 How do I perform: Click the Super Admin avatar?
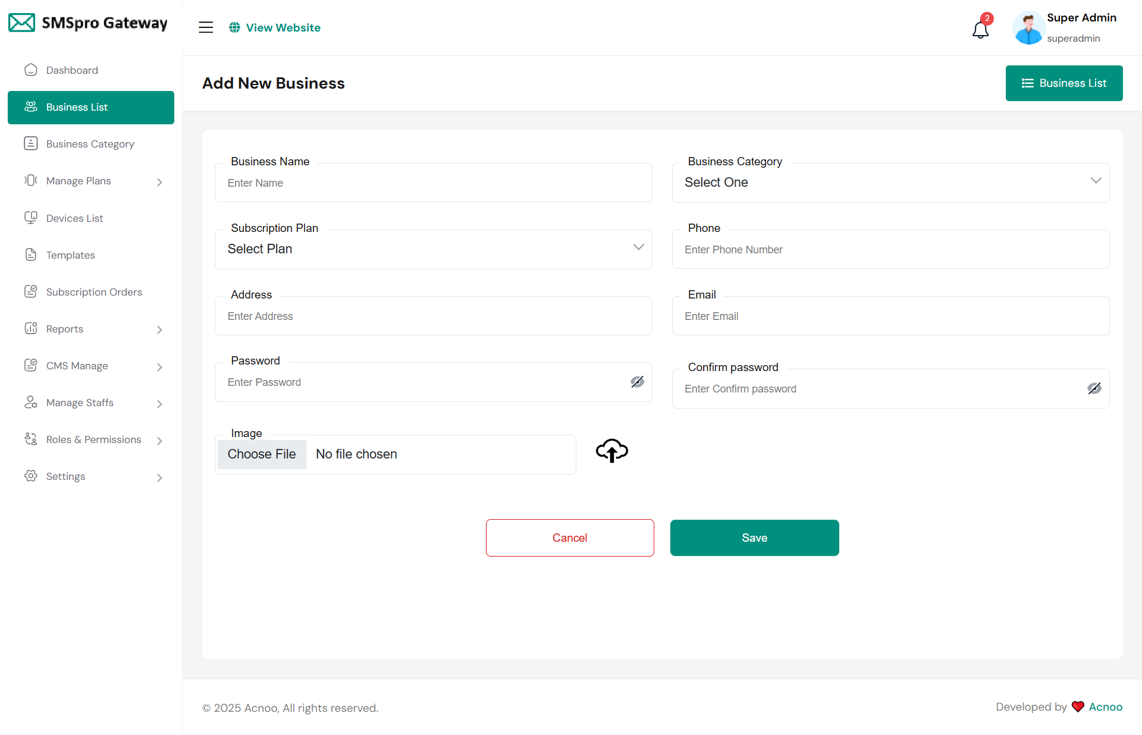1028,28
